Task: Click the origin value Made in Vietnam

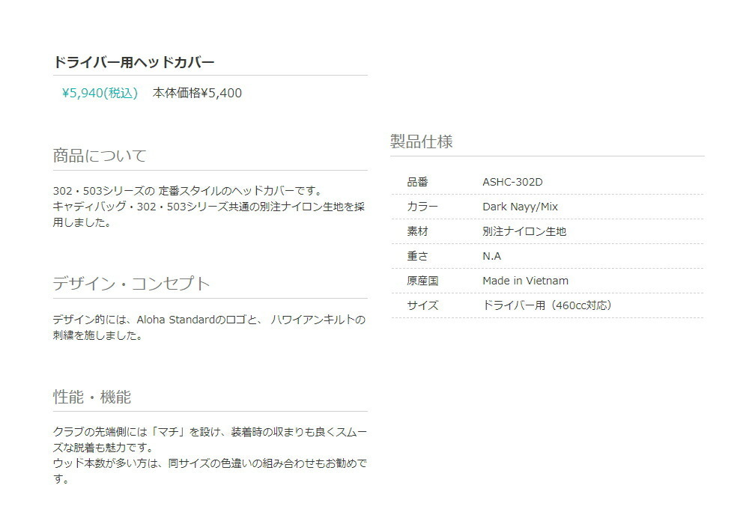Action: click(526, 281)
